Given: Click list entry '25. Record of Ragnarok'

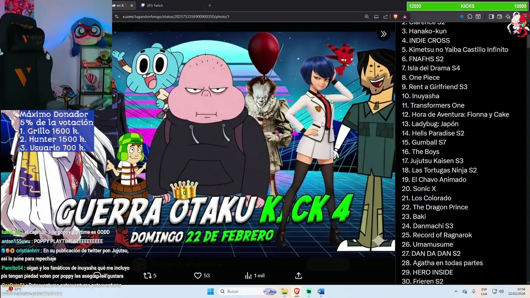Looking at the screenshot, I should (x=437, y=235).
